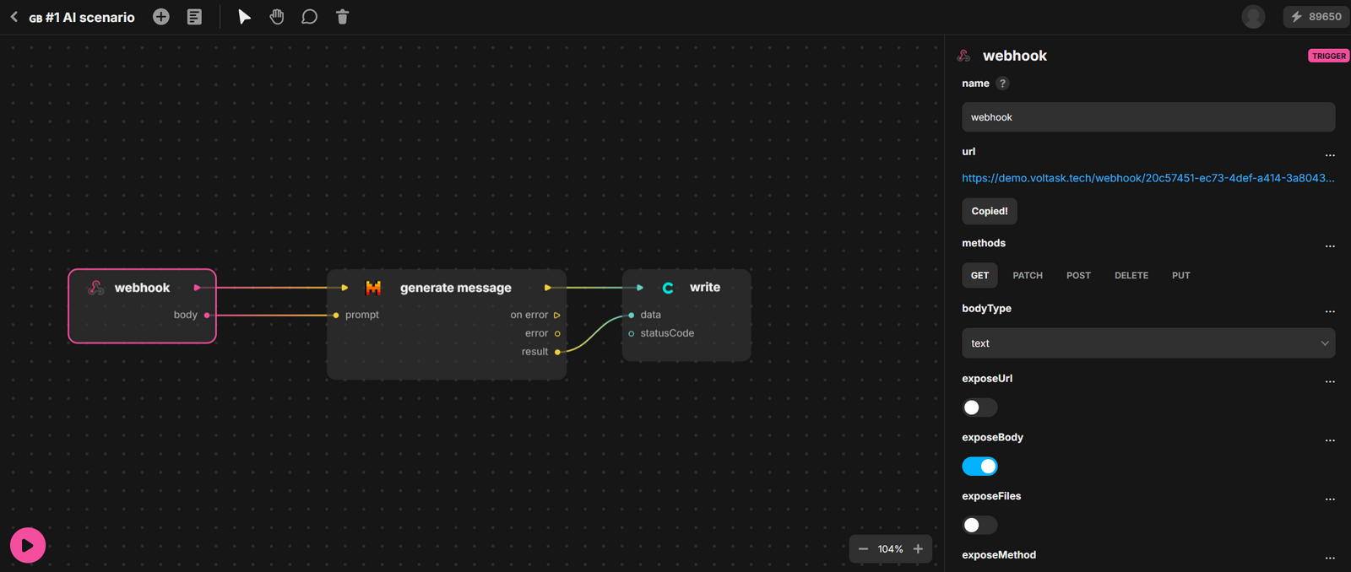The height and width of the screenshot is (572, 1351).
Task: Click the data input port on write
Action: coord(632,315)
